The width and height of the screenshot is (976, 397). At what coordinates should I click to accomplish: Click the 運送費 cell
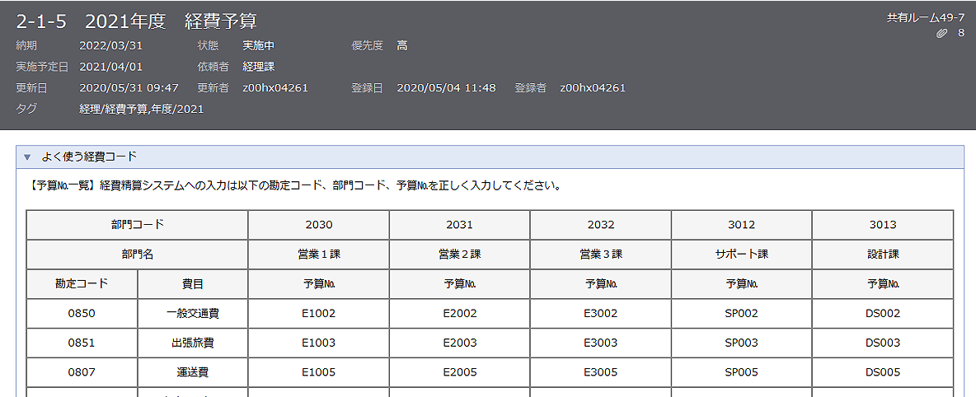click(x=192, y=373)
